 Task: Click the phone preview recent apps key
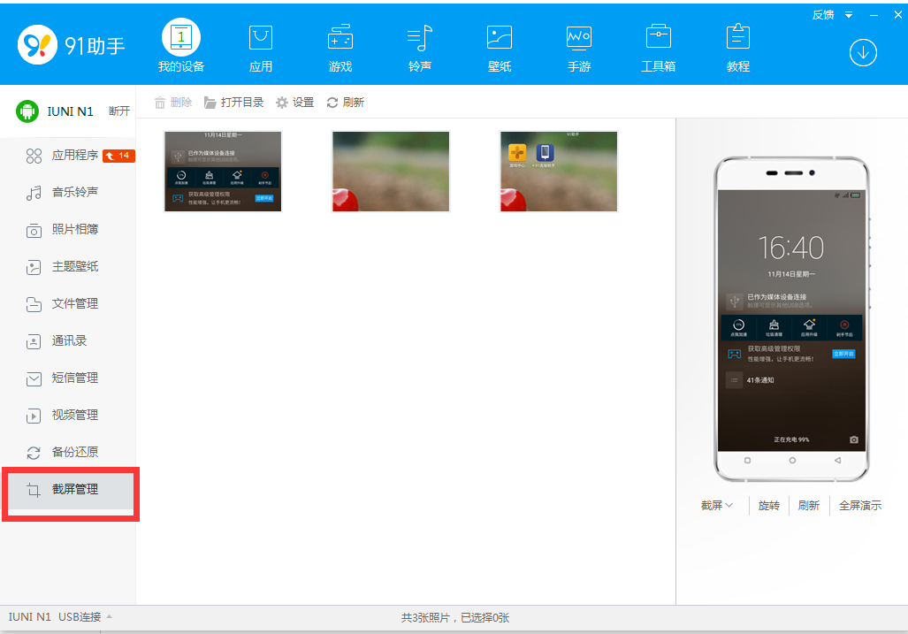(748, 461)
